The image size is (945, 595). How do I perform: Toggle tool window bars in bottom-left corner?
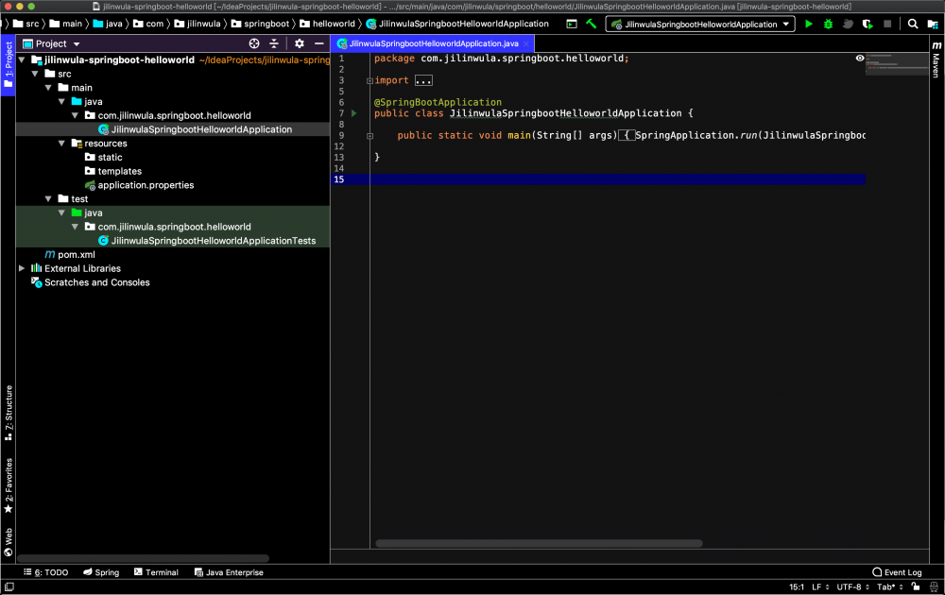click(9, 586)
